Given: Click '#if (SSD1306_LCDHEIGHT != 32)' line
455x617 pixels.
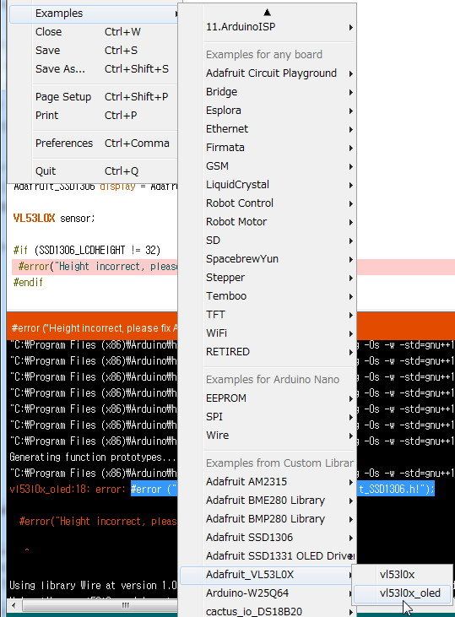Looking at the screenshot, I should tap(87, 251).
